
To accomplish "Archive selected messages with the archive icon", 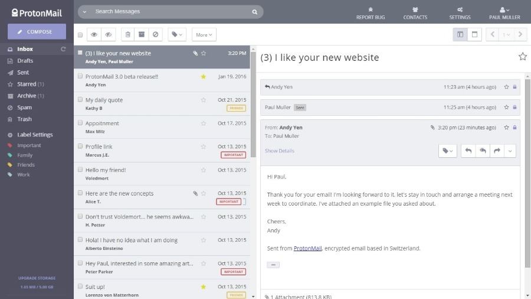I will 142,35.
